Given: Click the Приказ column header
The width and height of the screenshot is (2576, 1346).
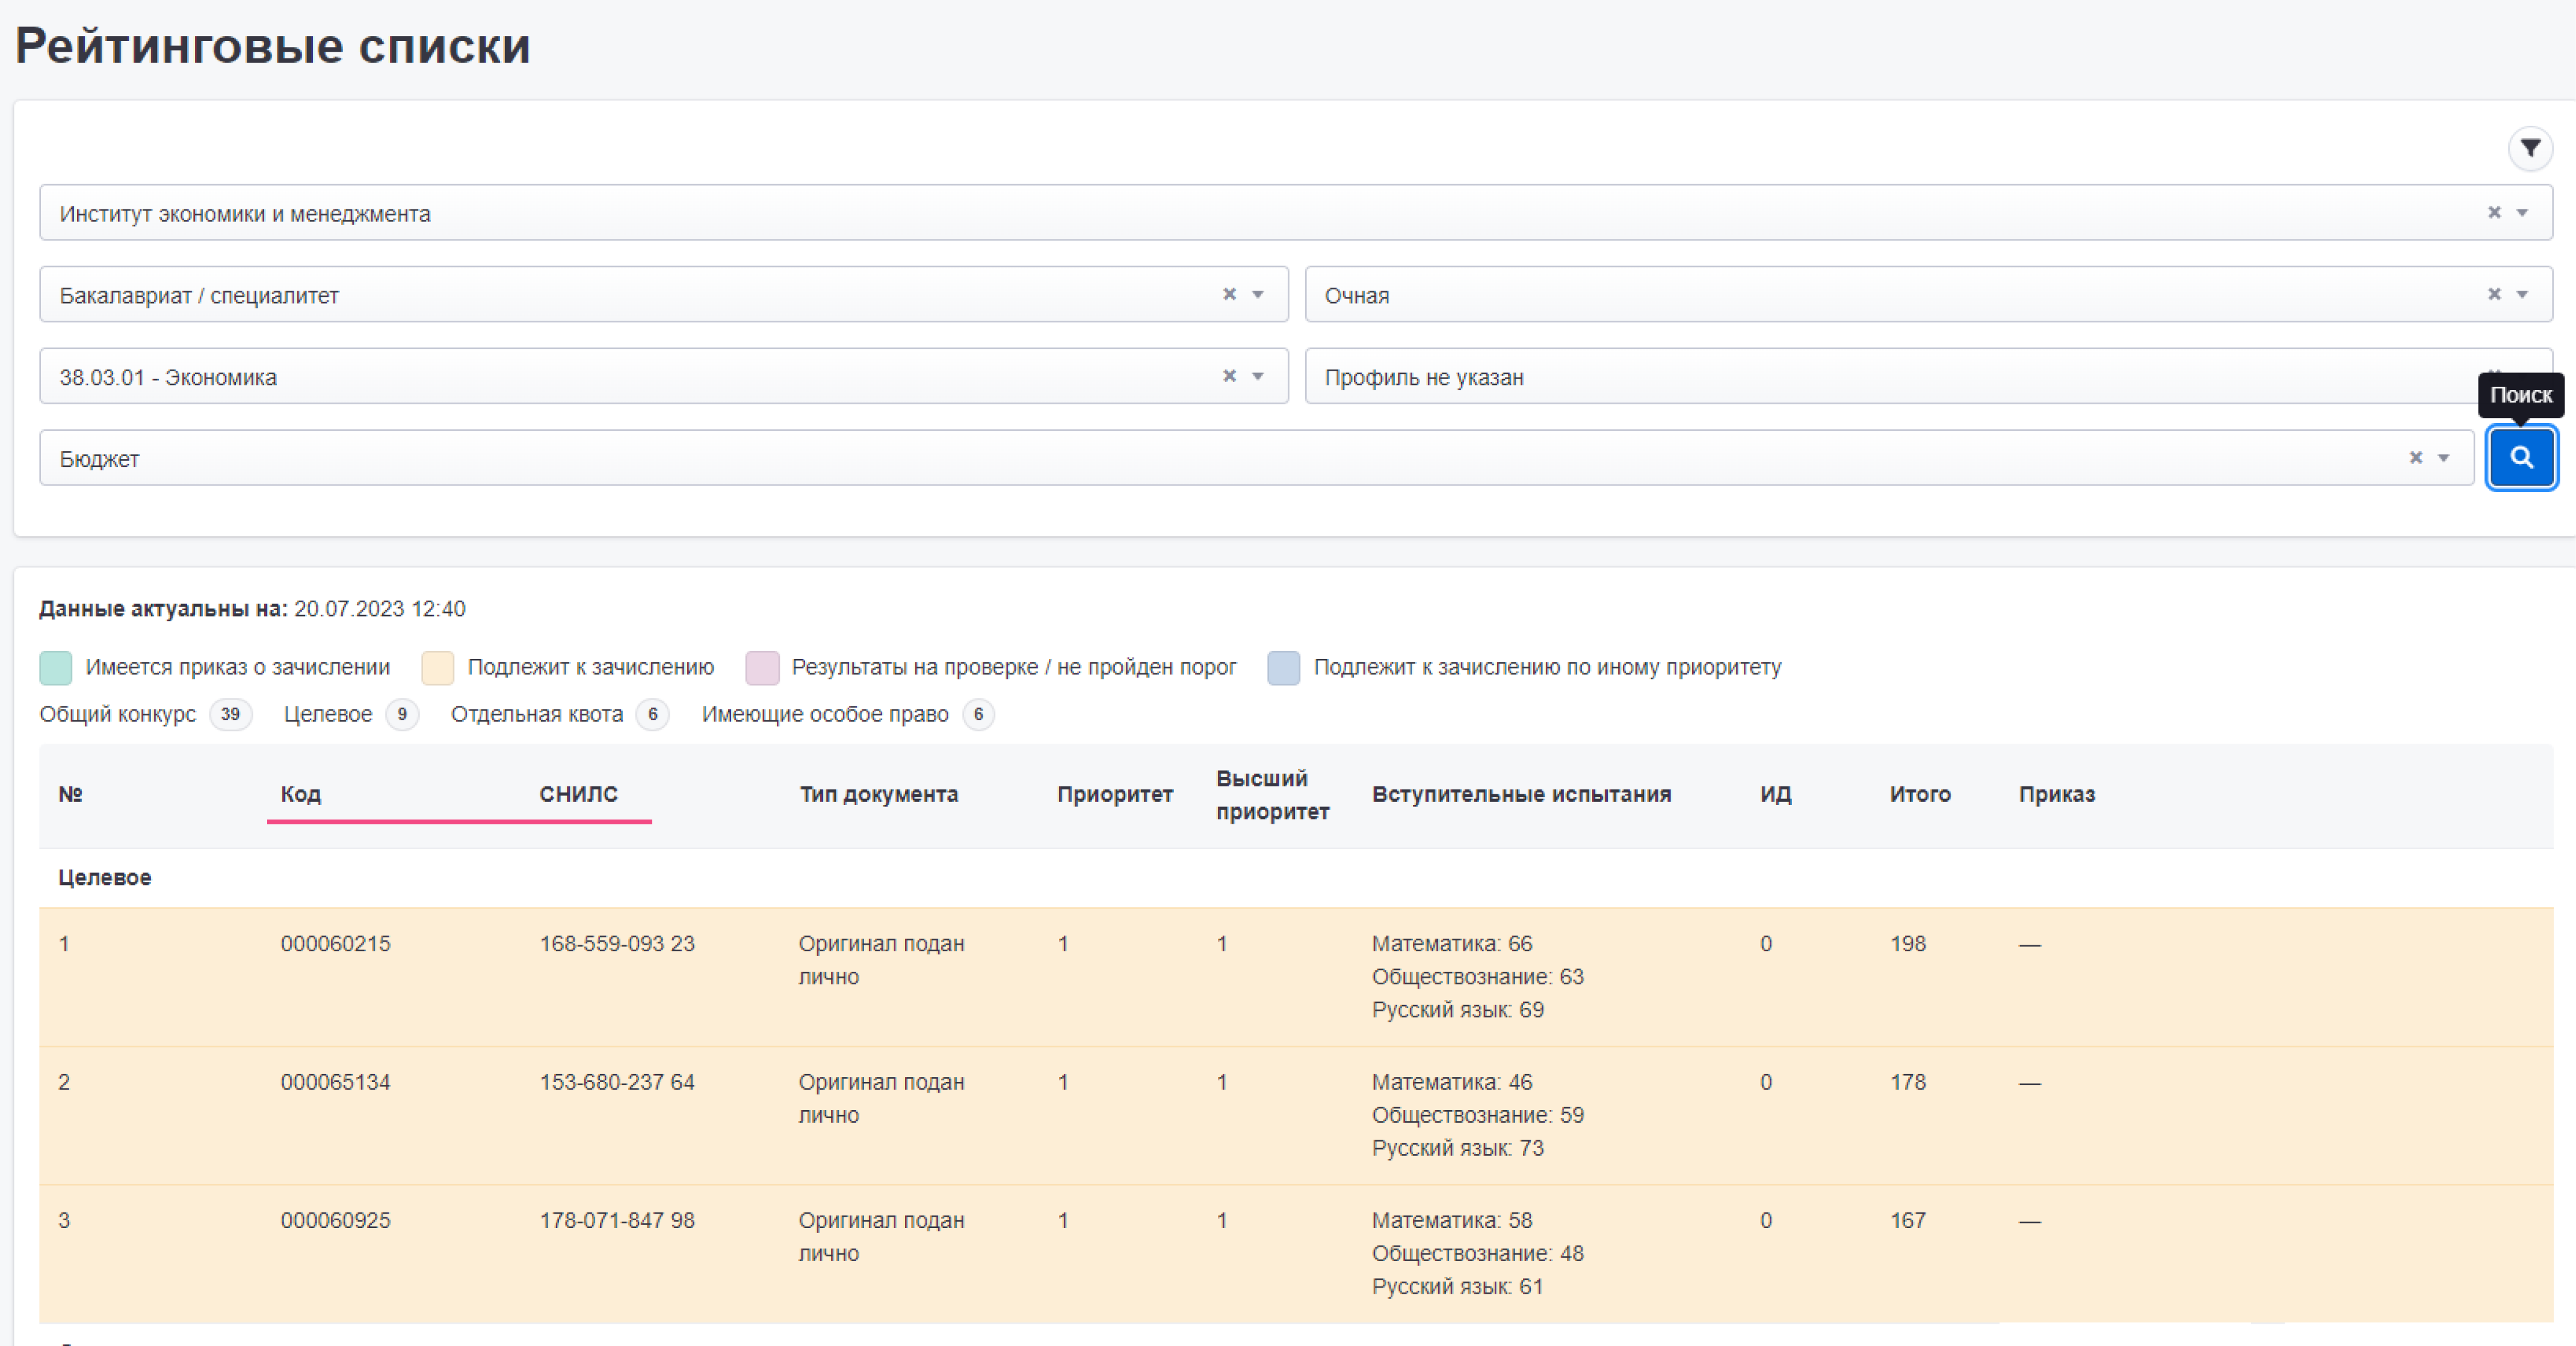Looking at the screenshot, I should click(2056, 794).
